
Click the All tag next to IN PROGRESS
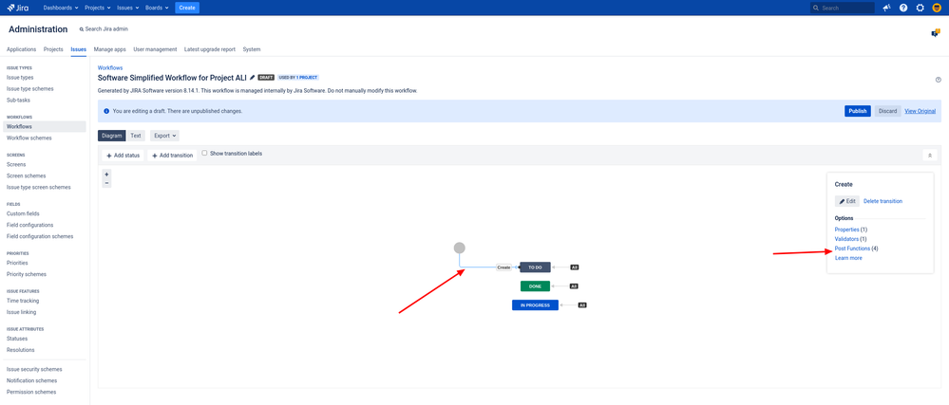tap(582, 305)
